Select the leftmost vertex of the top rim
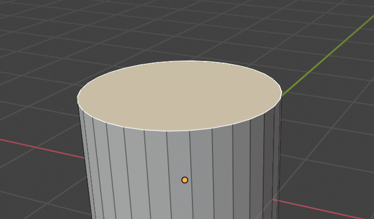This screenshot has height=219, width=374. (78, 99)
